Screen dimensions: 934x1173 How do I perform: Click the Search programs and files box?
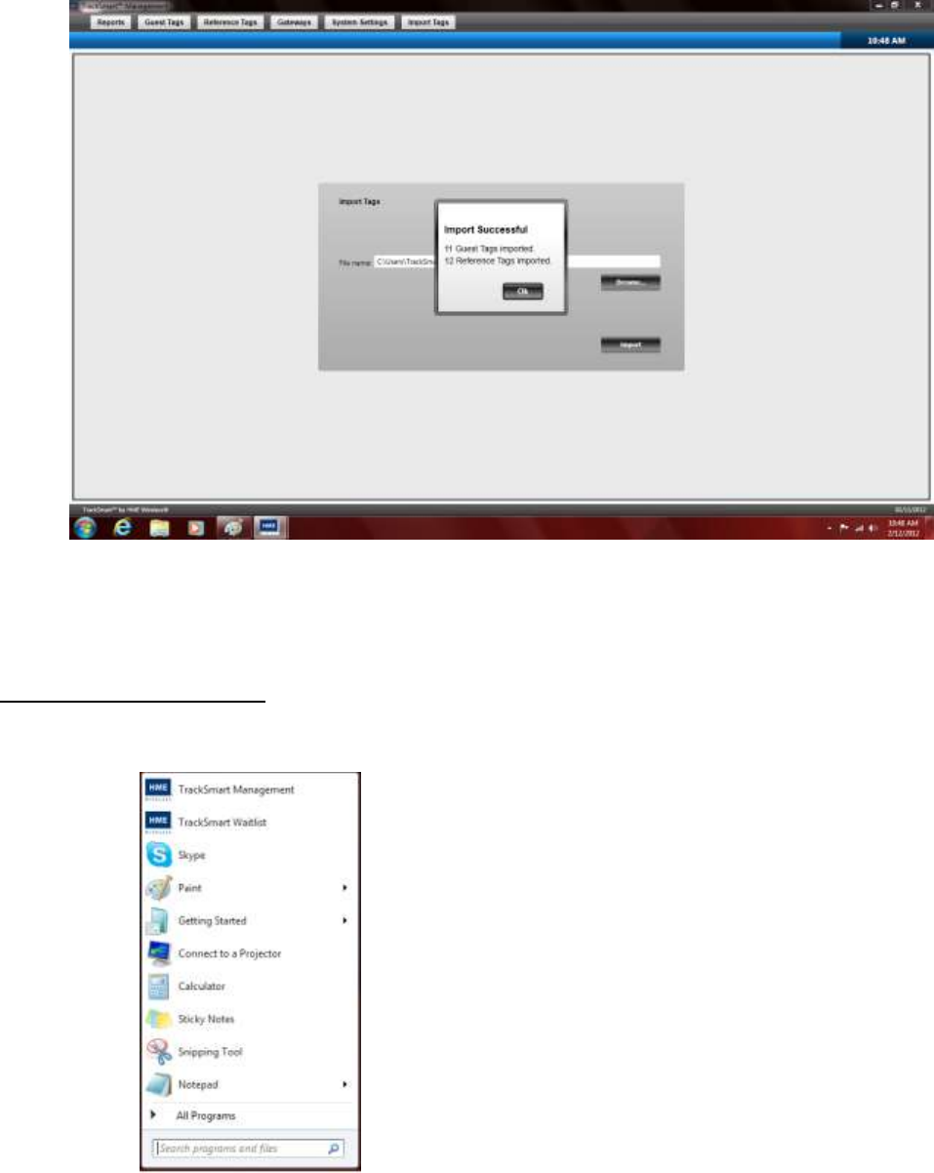click(x=248, y=1149)
